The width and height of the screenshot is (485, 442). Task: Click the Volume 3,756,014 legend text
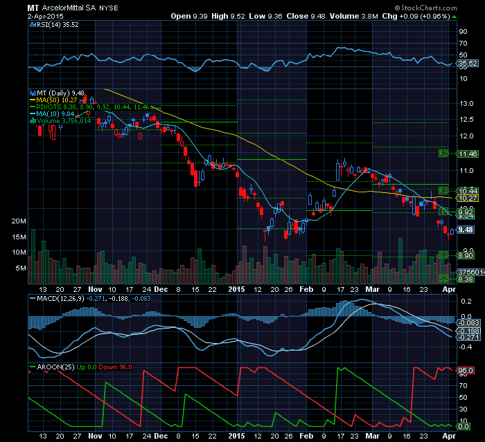click(64, 121)
